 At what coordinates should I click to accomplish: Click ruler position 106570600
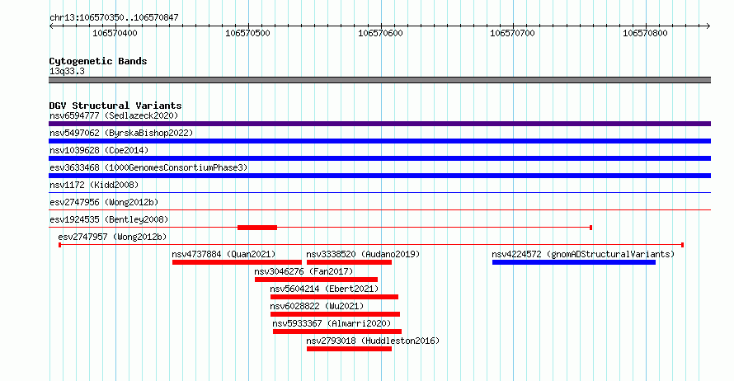(380, 33)
